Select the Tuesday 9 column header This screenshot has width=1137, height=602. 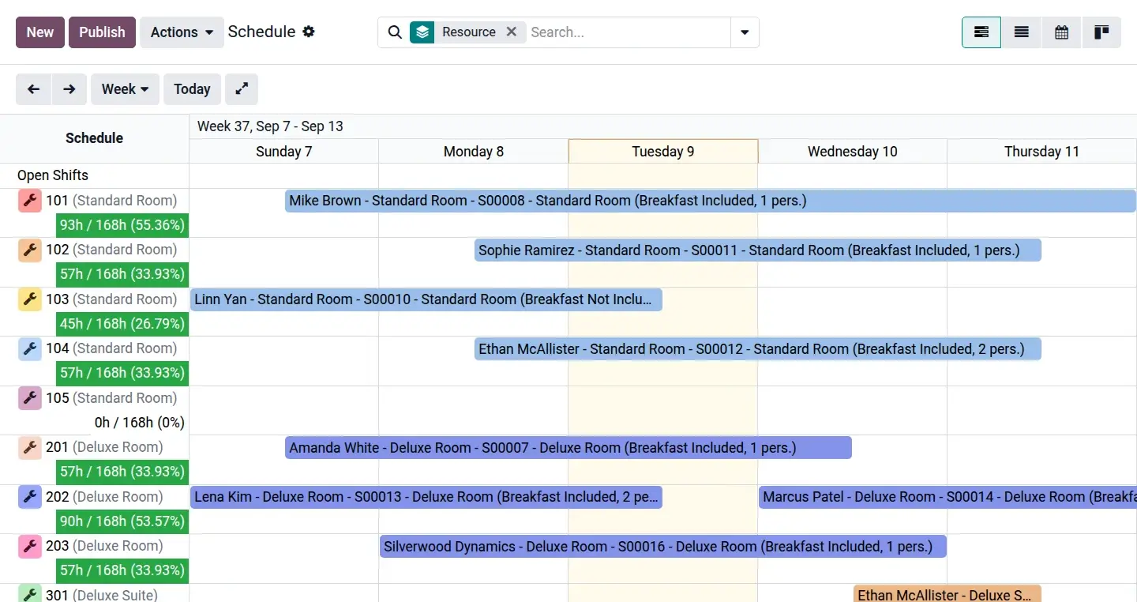pos(662,152)
